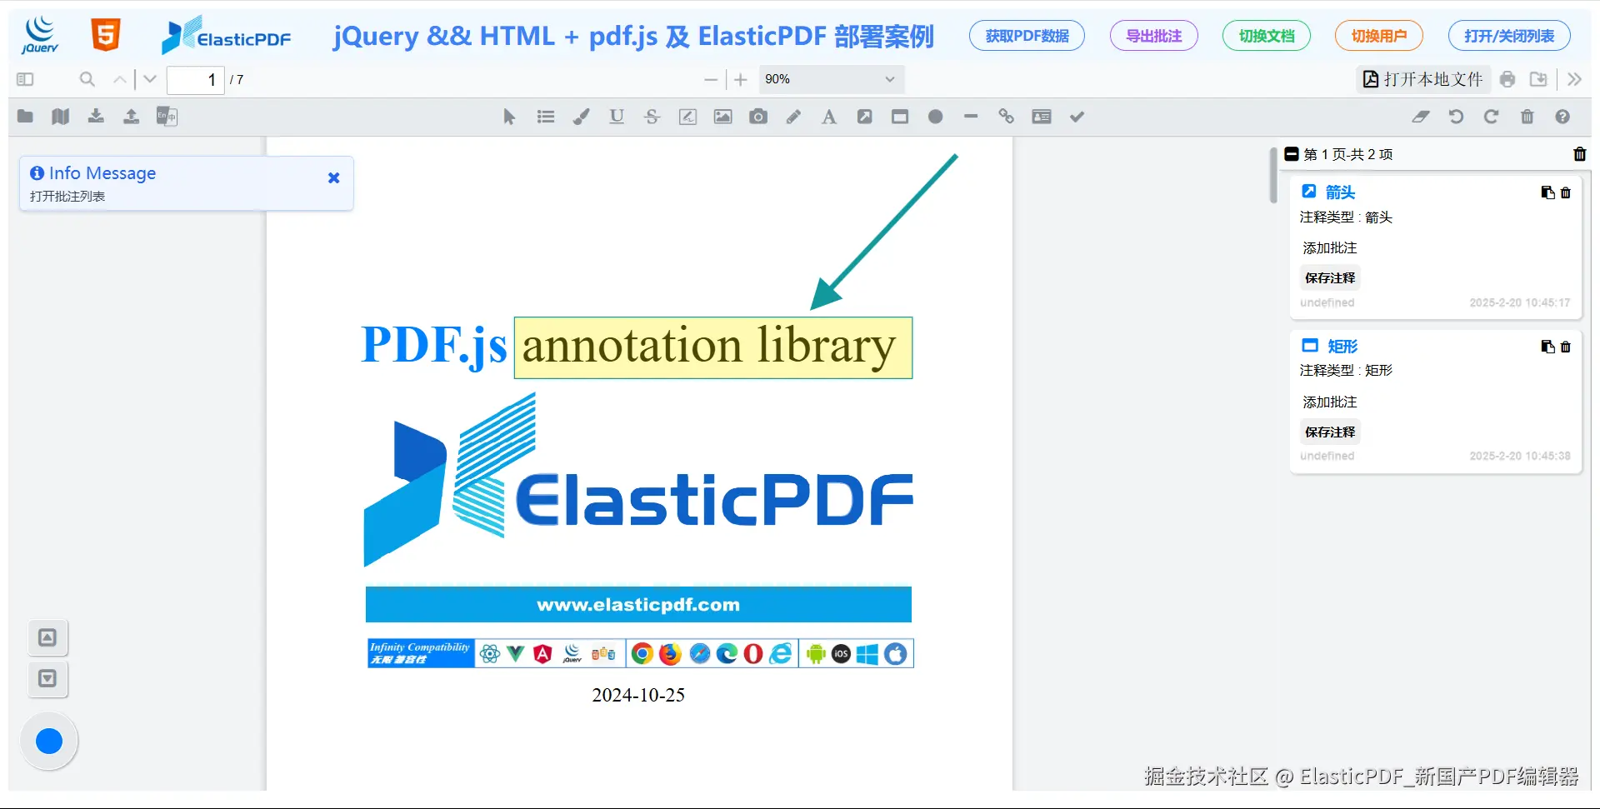Expand the secondary tools chevron menu

(x=1574, y=79)
